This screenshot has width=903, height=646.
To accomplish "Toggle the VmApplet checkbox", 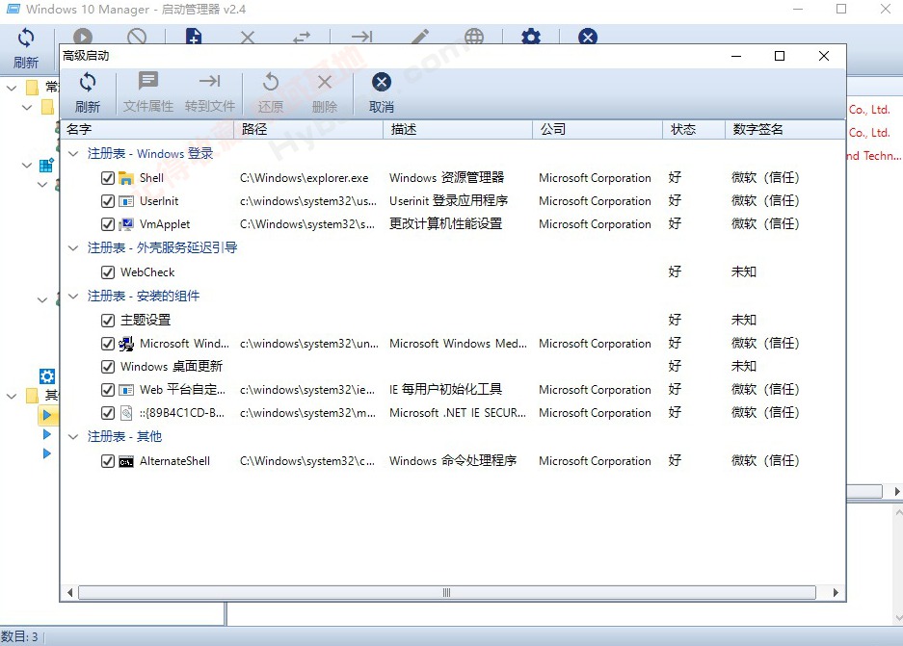I will 108,224.
